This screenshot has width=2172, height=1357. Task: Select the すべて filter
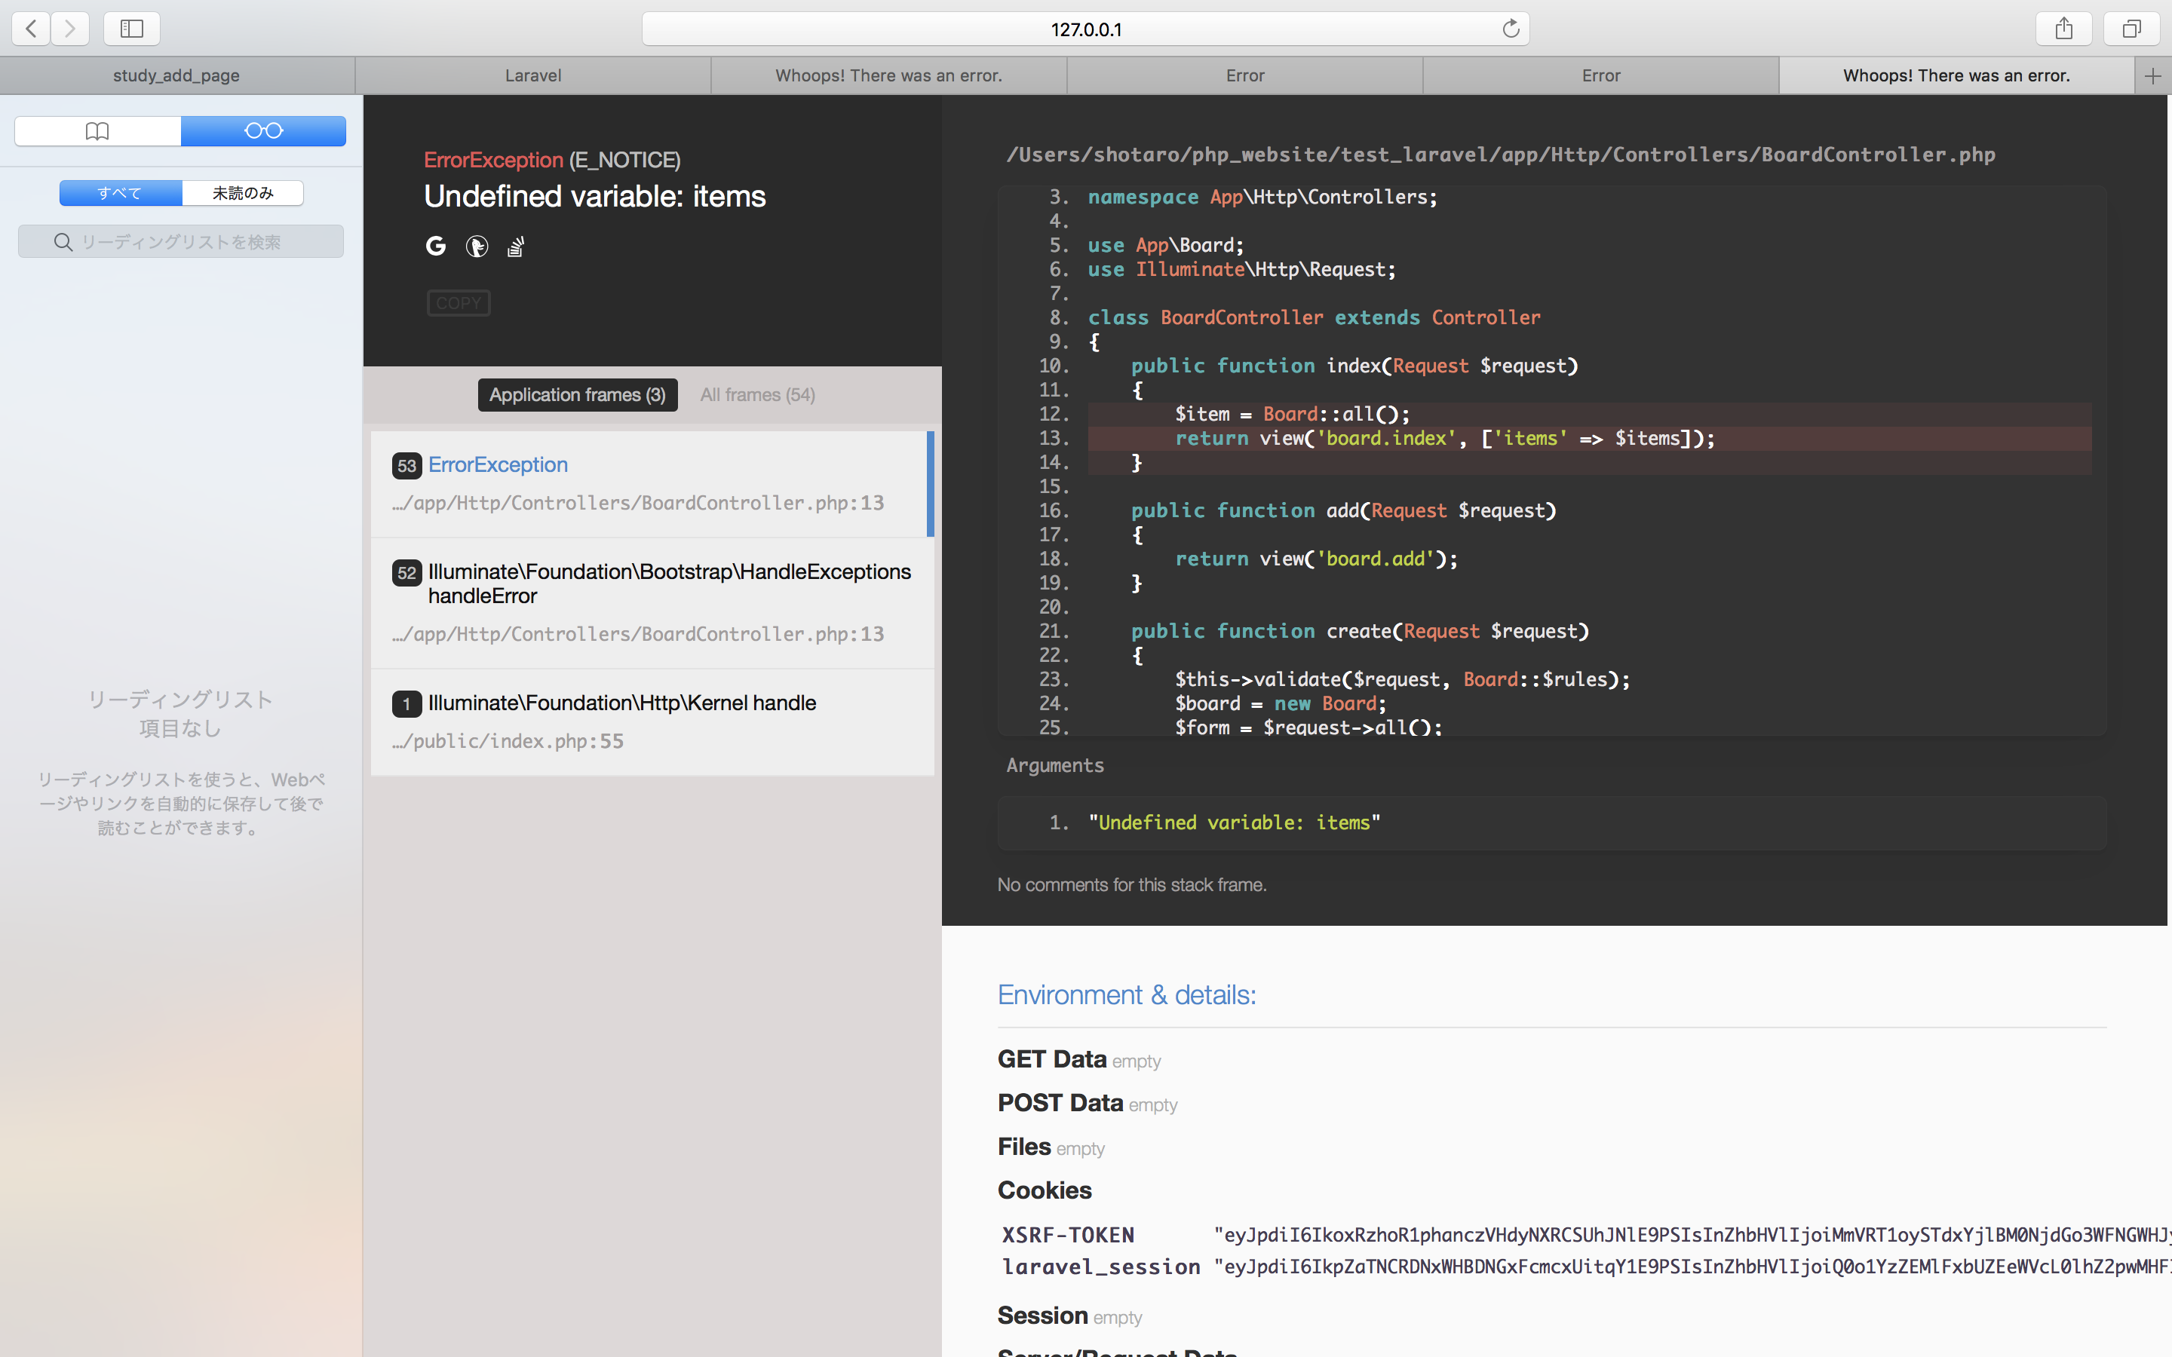point(120,193)
